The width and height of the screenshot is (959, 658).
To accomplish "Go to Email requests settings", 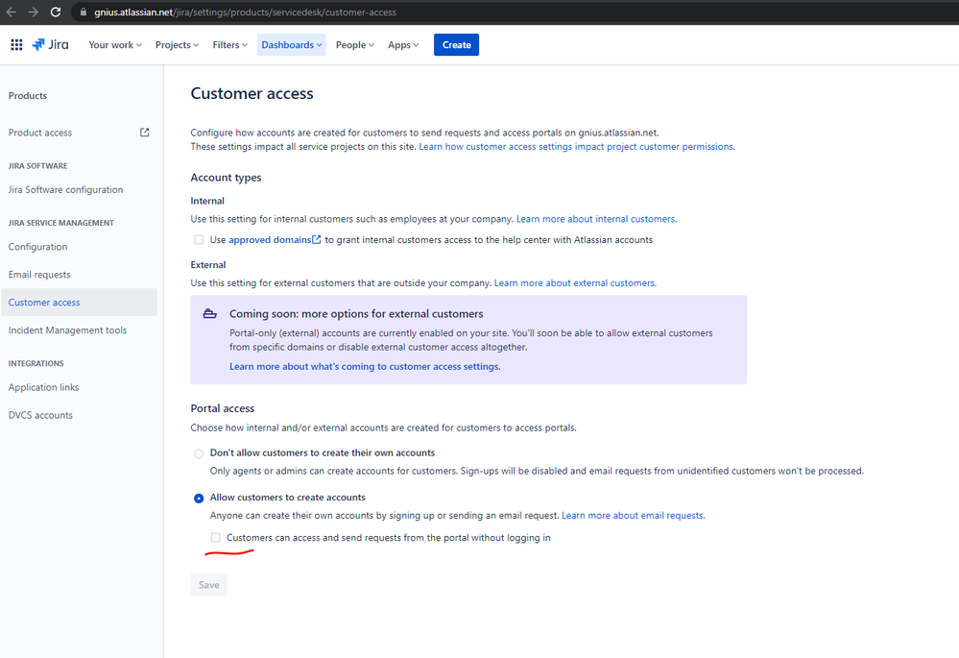I will (39, 275).
